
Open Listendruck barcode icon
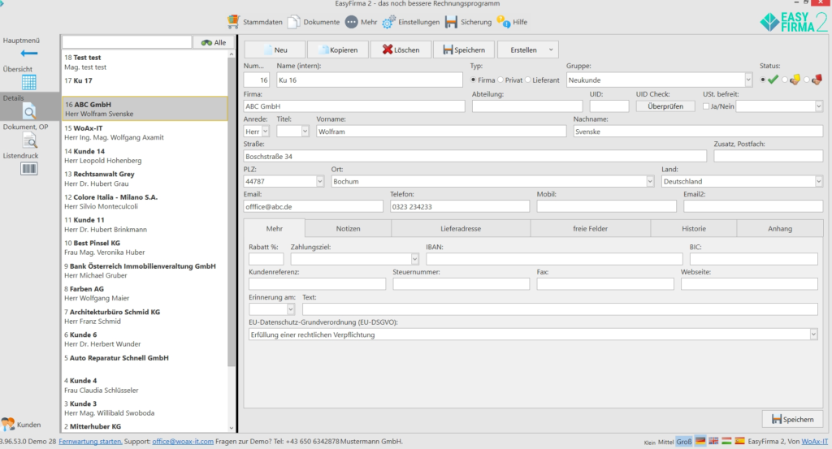point(28,169)
